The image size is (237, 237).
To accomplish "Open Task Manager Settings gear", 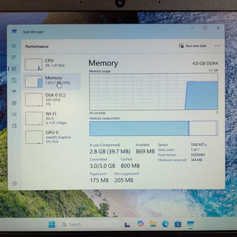I will tap(15, 183).
